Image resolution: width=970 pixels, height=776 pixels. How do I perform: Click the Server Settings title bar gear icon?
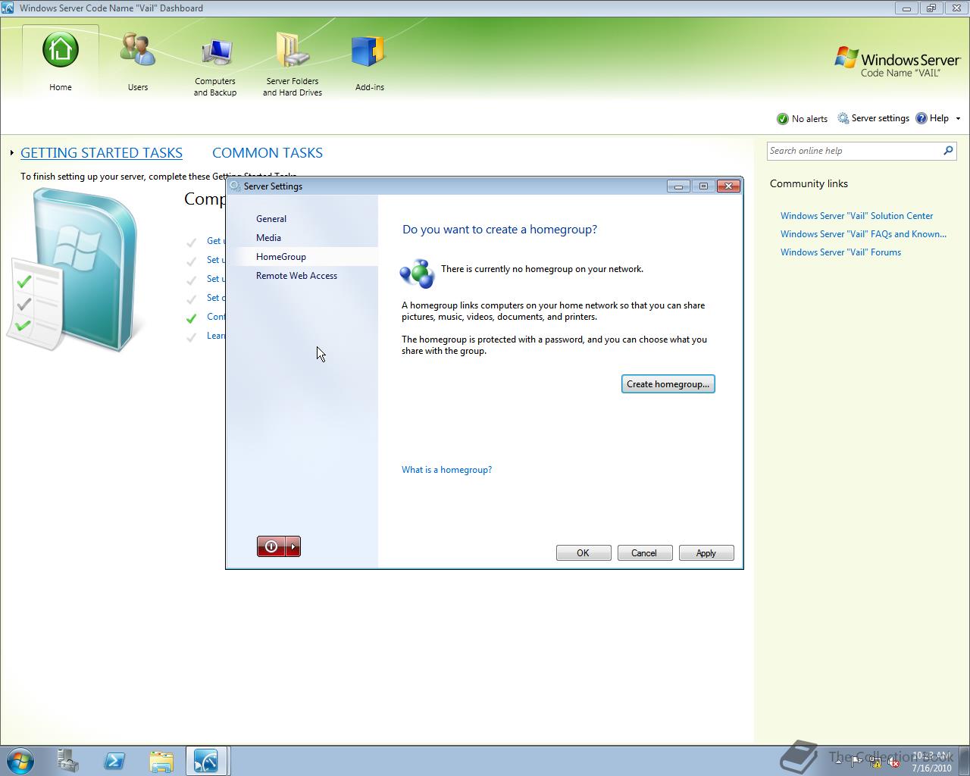pyautogui.click(x=235, y=186)
